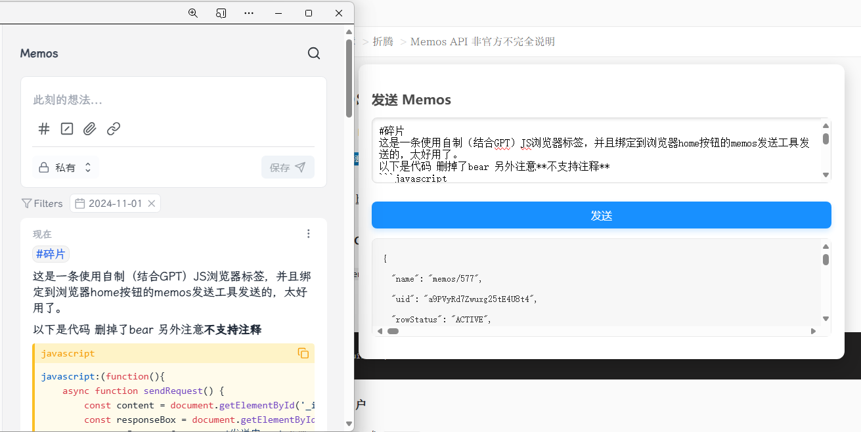Click the "name": "memos/577" line
The image size is (861, 432).
pos(437,279)
